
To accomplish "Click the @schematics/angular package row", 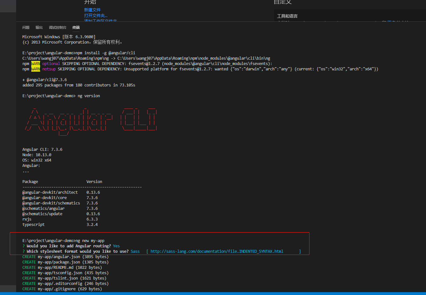I will pos(60,209).
